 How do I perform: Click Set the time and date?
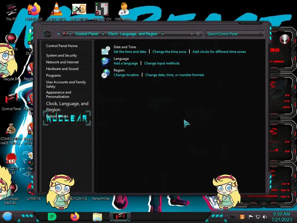coord(130,52)
